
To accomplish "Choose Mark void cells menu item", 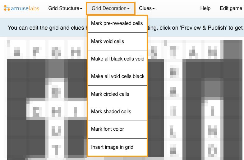I will (117, 41).
